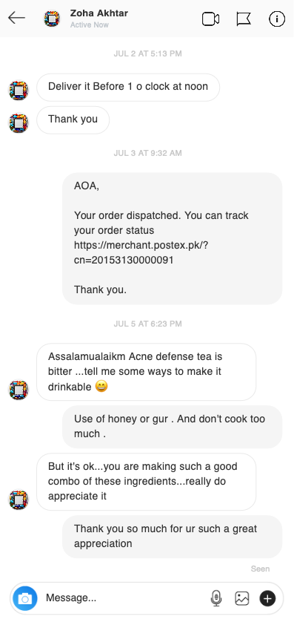Flag this conversation
The height and width of the screenshot is (625, 294).
(x=244, y=19)
